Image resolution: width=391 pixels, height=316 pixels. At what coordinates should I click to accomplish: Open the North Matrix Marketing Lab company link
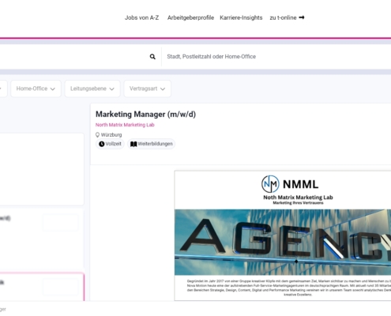pyautogui.click(x=125, y=125)
